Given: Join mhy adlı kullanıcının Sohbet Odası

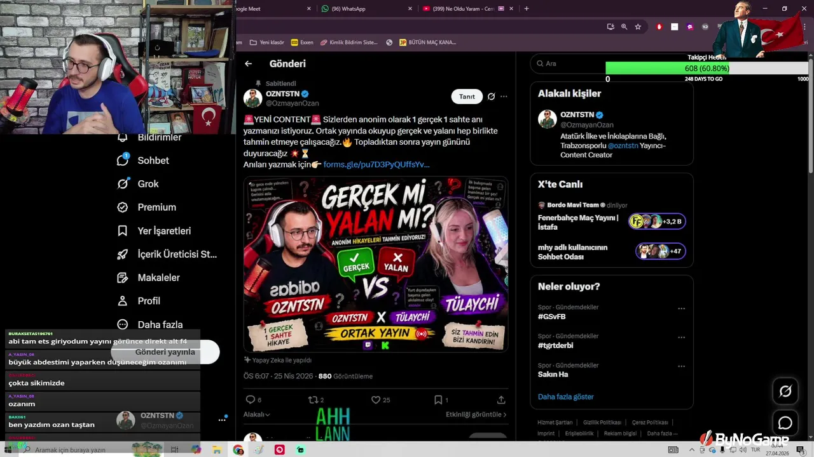Looking at the screenshot, I should point(611,252).
